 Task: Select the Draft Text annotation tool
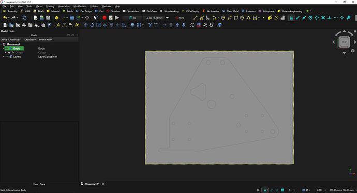pos(58,25)
